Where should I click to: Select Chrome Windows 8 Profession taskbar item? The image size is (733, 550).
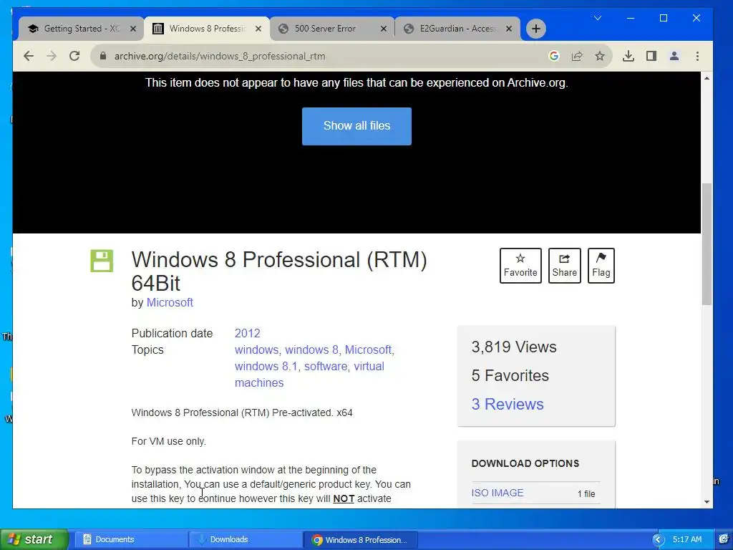tap(361, 539)
